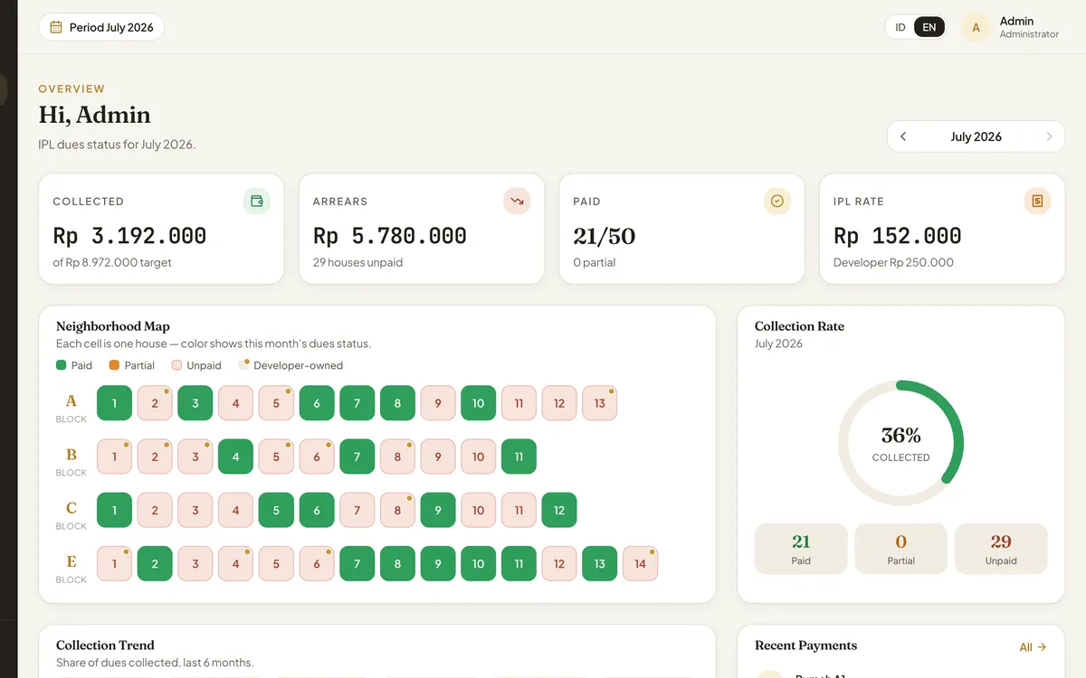Select the EN language option

click(x=929, y=27)
